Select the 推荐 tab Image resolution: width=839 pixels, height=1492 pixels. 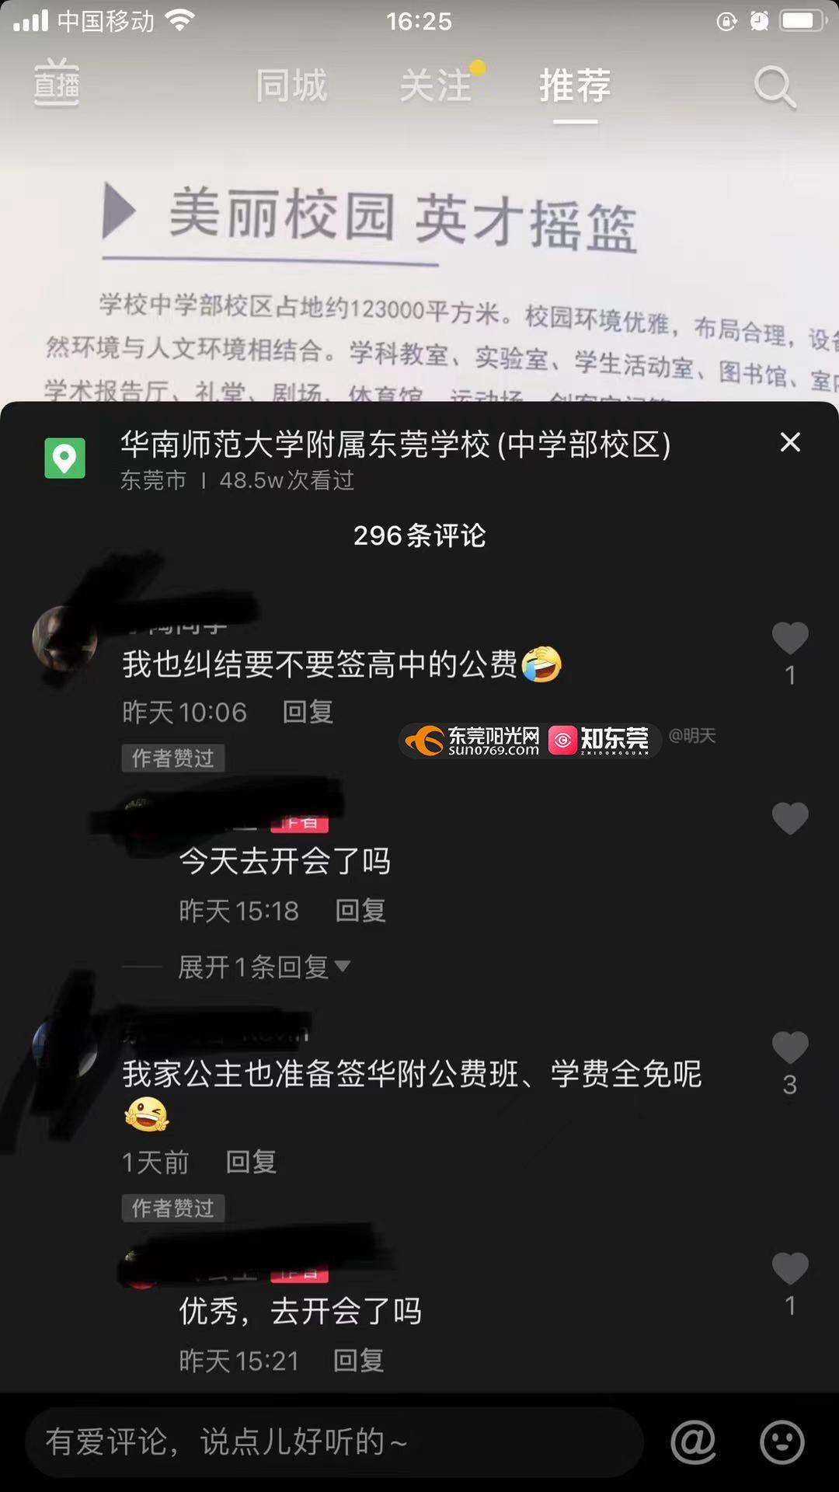pos(575,85)
